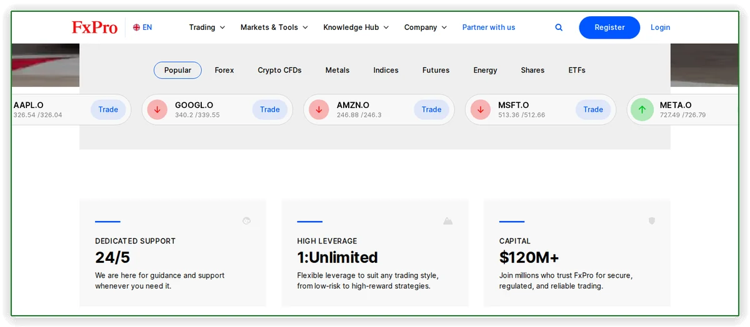Click AMZN.O red down arrow icon

pos(319,110)
